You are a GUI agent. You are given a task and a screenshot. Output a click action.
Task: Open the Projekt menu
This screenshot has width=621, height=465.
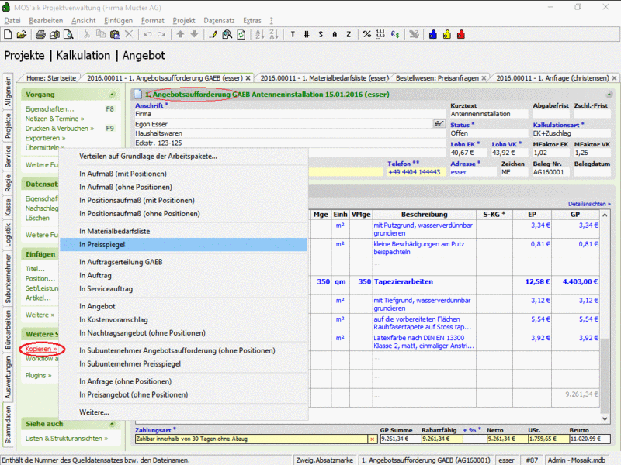click(184, 21)
